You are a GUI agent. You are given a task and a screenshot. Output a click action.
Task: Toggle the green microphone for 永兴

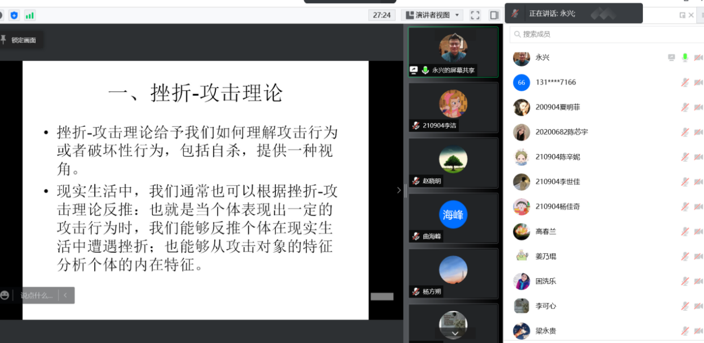pos(685,58)
